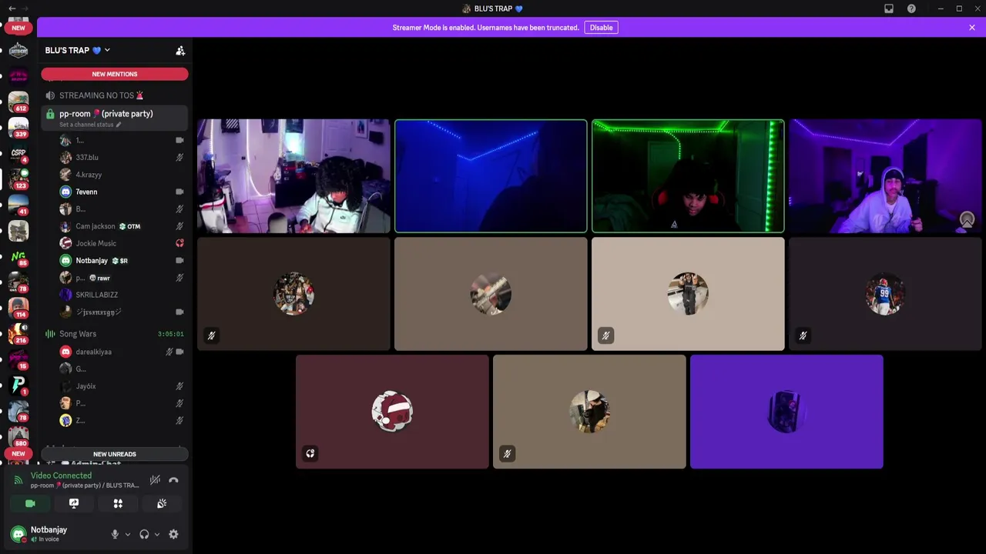Open the server with the 216 badge
Image resolution: width=986 pixels, height=554 pixels.
18,334
